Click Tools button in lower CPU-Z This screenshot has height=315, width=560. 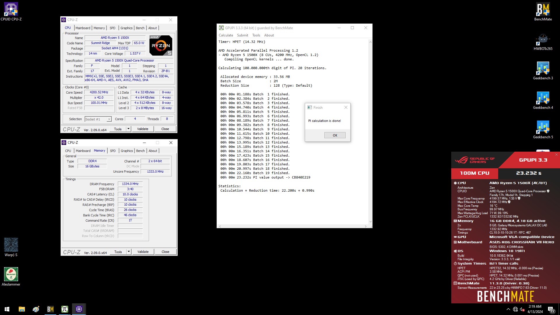(x=118, y=252)
